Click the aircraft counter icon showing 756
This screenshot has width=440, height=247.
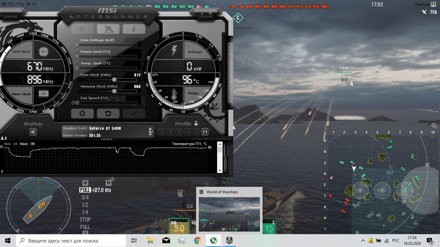pyautogui.click(x=424, y=12)
